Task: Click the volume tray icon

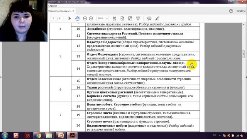Action: tap(242, 136)
